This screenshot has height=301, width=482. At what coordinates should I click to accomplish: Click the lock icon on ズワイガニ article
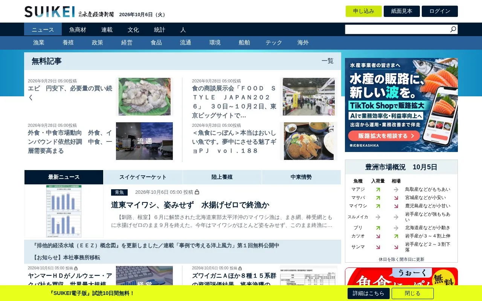[240, 268]
